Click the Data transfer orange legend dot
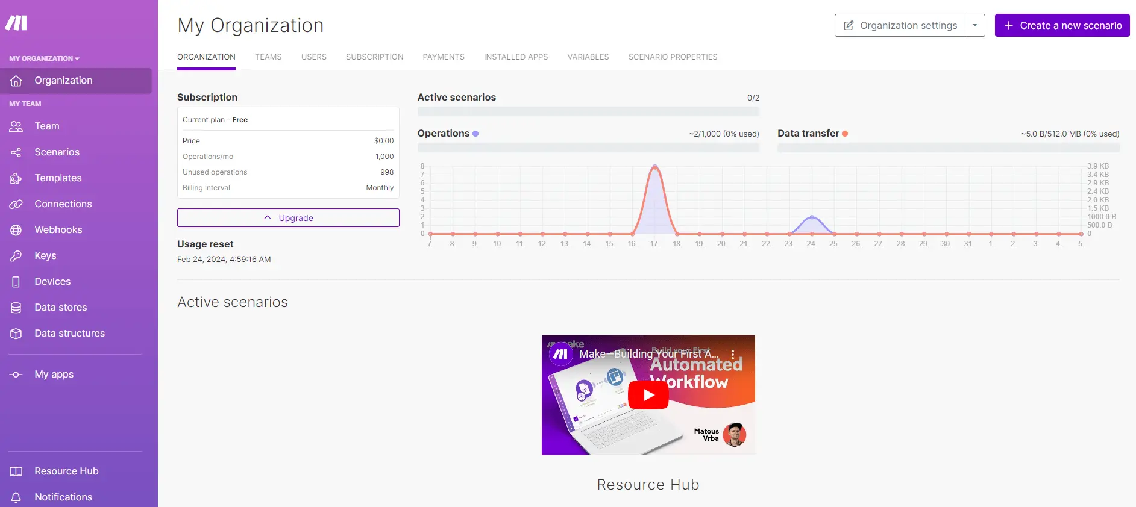This screenshot has width=1136, height=507. tap(845, 134)
